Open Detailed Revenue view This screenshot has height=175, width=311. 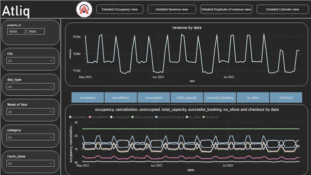point(172,9)
